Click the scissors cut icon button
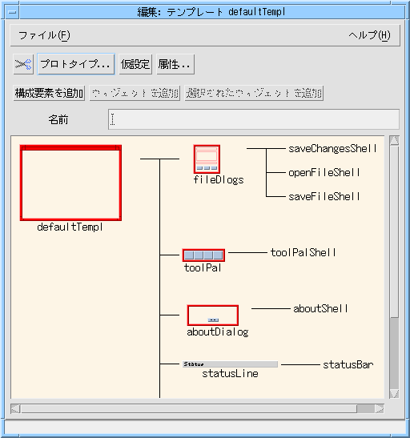Image resolution: width=410 pixels, height=438 pixels. (x=23, y=64)
